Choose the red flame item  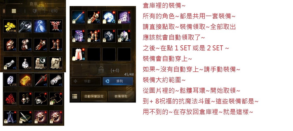(10, 98)
